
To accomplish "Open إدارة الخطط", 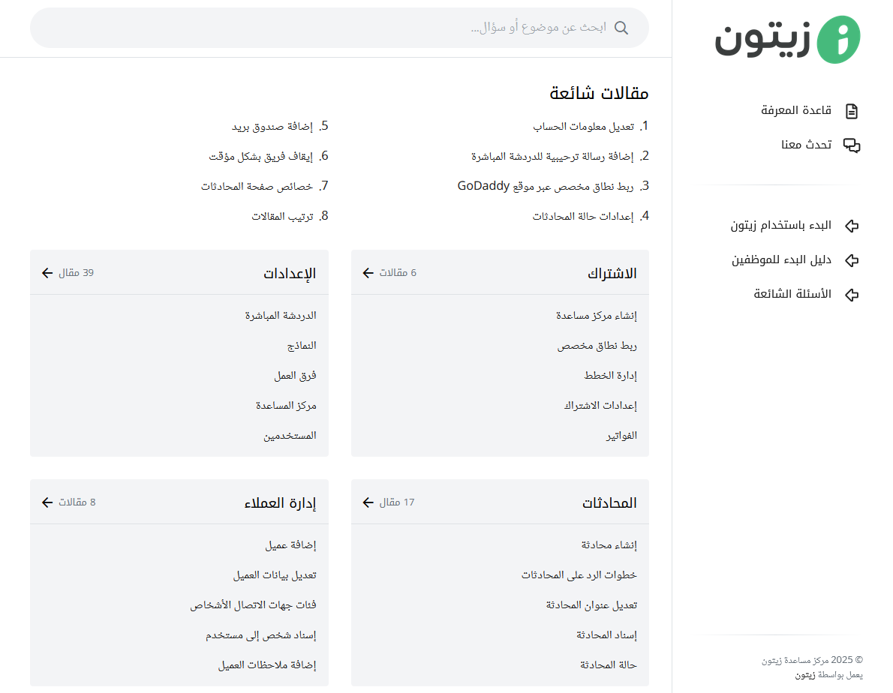I will click(x=611, y=376).
